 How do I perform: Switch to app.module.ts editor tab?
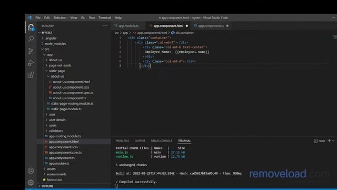(128, 26)
